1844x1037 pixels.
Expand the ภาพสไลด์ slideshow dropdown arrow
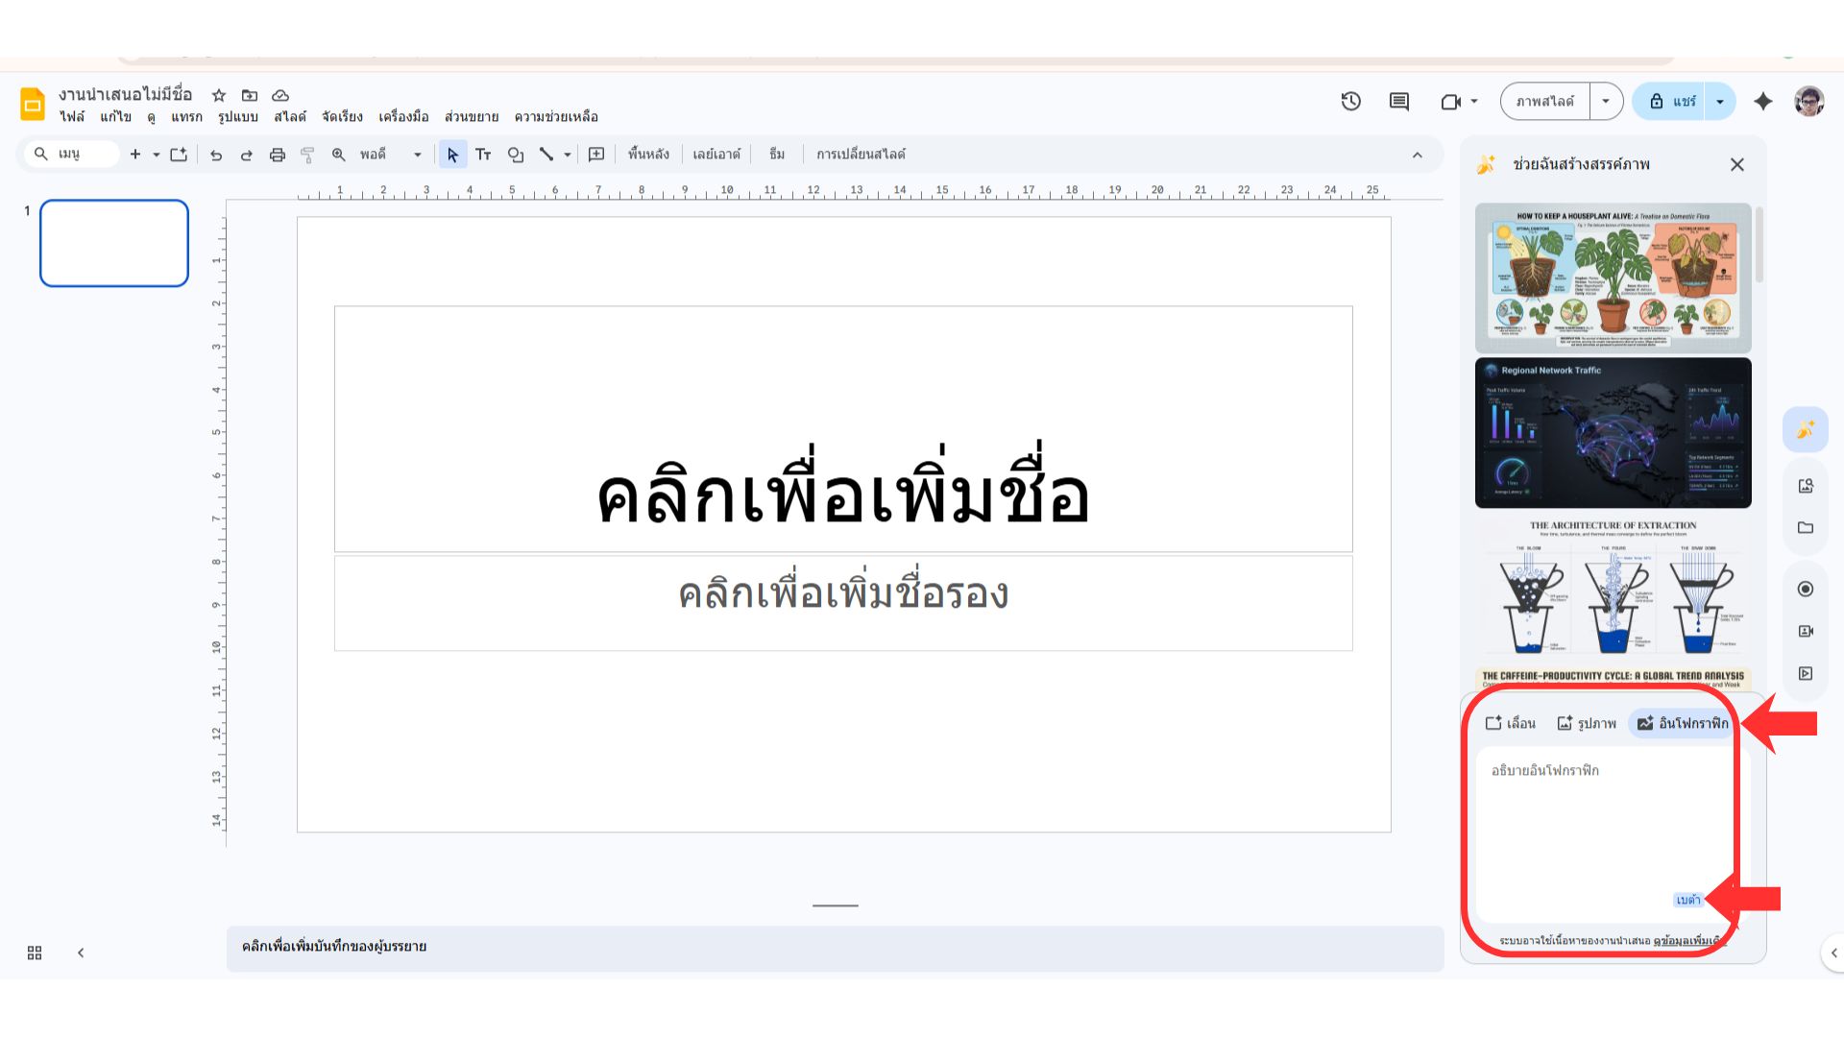click(1606, 101)
